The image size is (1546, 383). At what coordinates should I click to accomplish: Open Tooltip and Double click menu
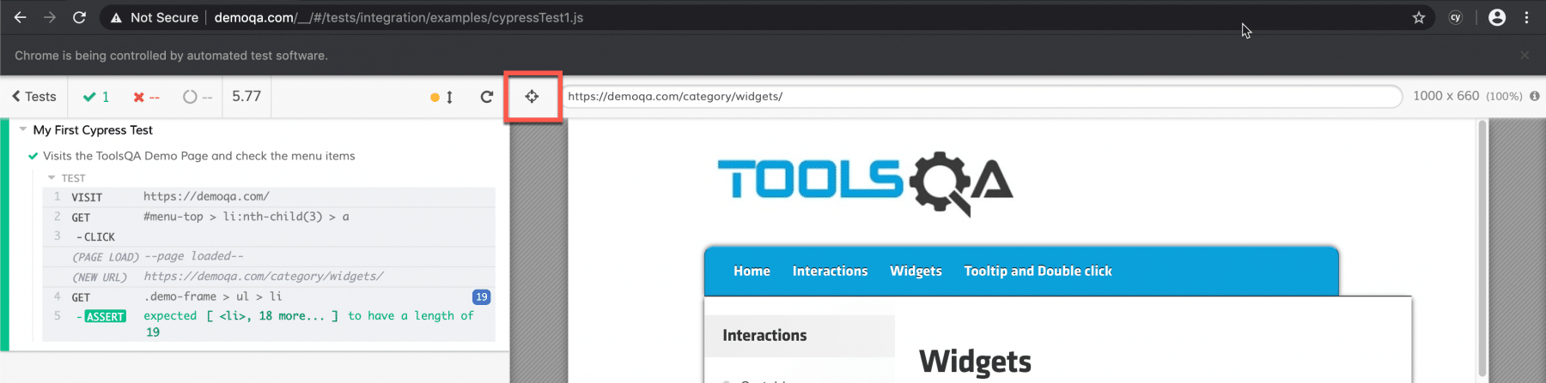tap(1038, 271)
